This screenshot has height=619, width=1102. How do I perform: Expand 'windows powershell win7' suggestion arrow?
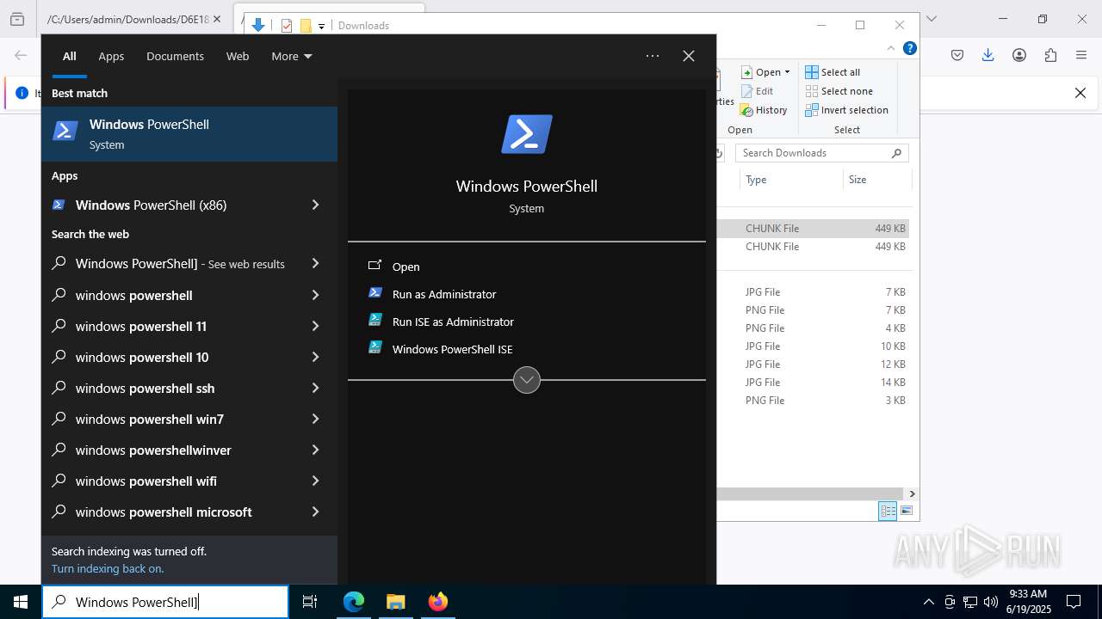tap(315, 419)
